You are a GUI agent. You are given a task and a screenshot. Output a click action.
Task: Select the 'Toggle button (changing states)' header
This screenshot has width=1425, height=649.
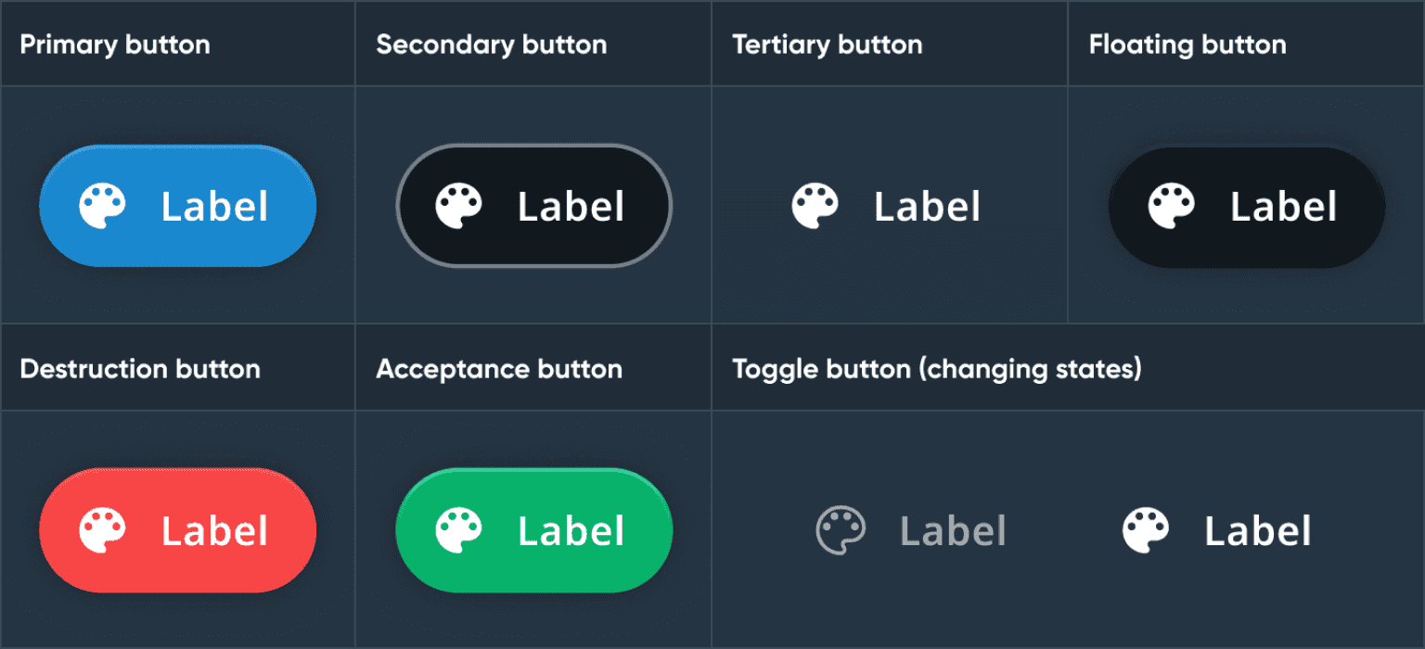[x=937, y=369]
